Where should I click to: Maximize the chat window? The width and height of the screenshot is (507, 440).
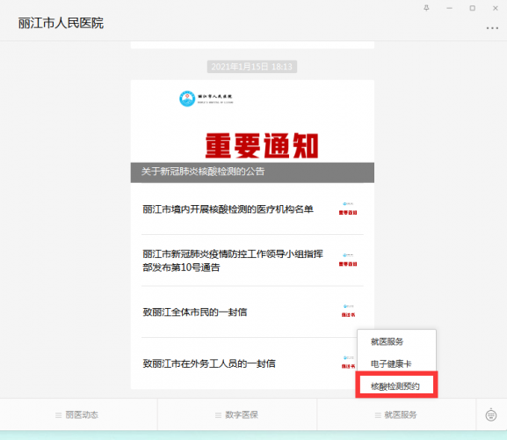tap(473, 8)
